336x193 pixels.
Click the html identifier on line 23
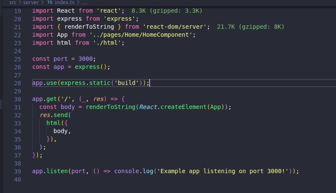[x=64, y=43]
